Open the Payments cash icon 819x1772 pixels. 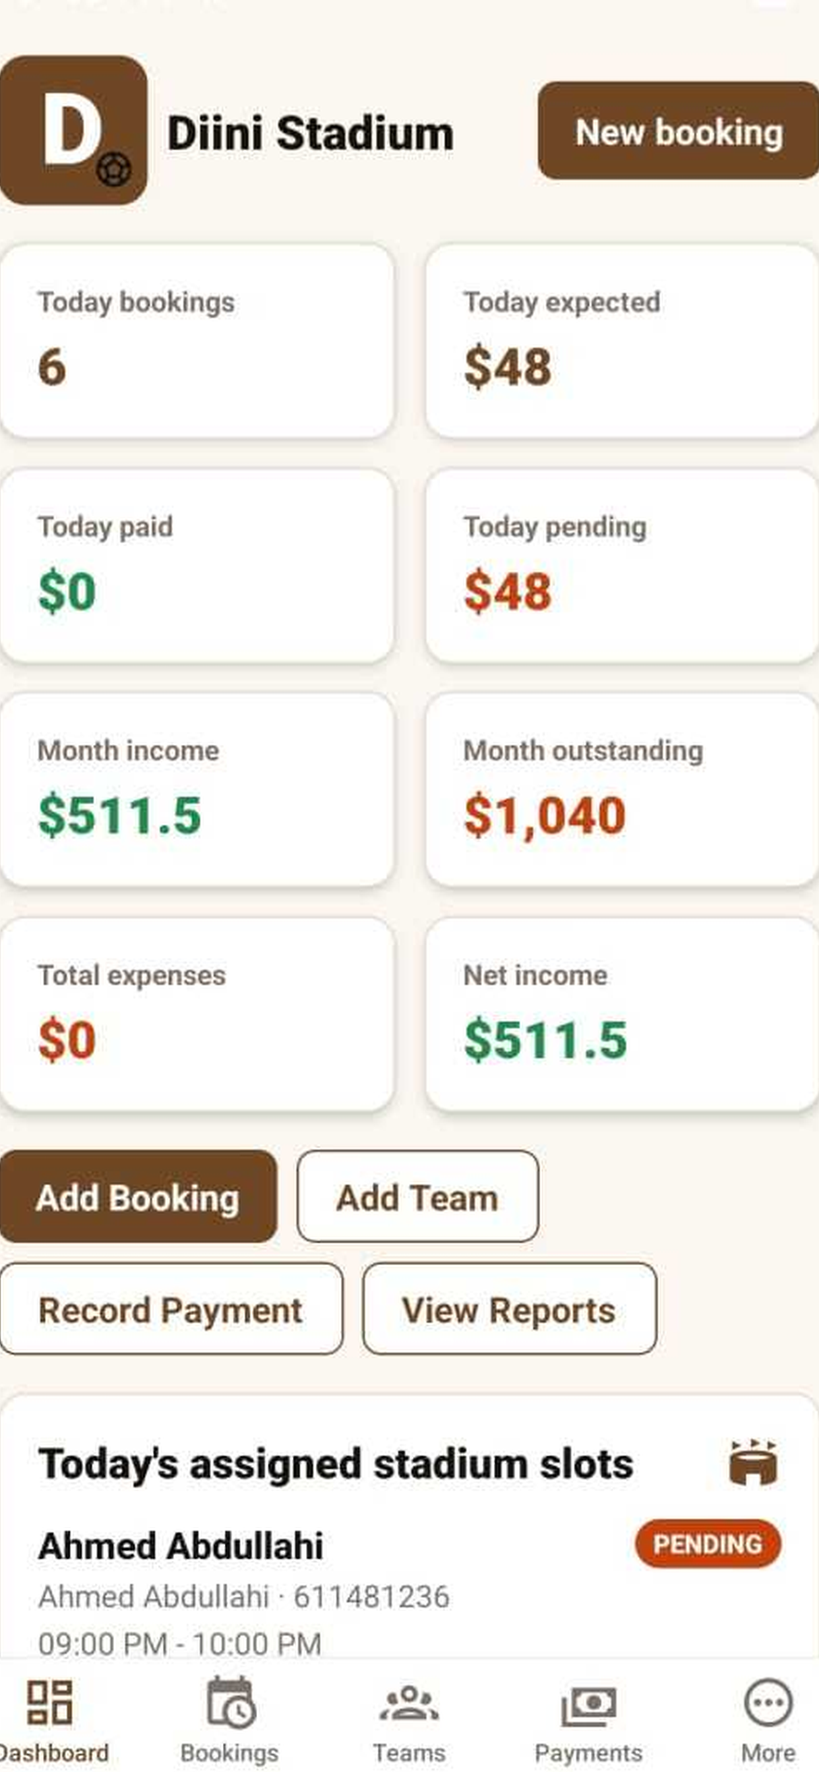588,1705
